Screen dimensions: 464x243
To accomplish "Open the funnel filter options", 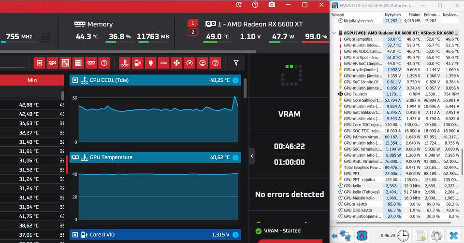I will point(236,63).
